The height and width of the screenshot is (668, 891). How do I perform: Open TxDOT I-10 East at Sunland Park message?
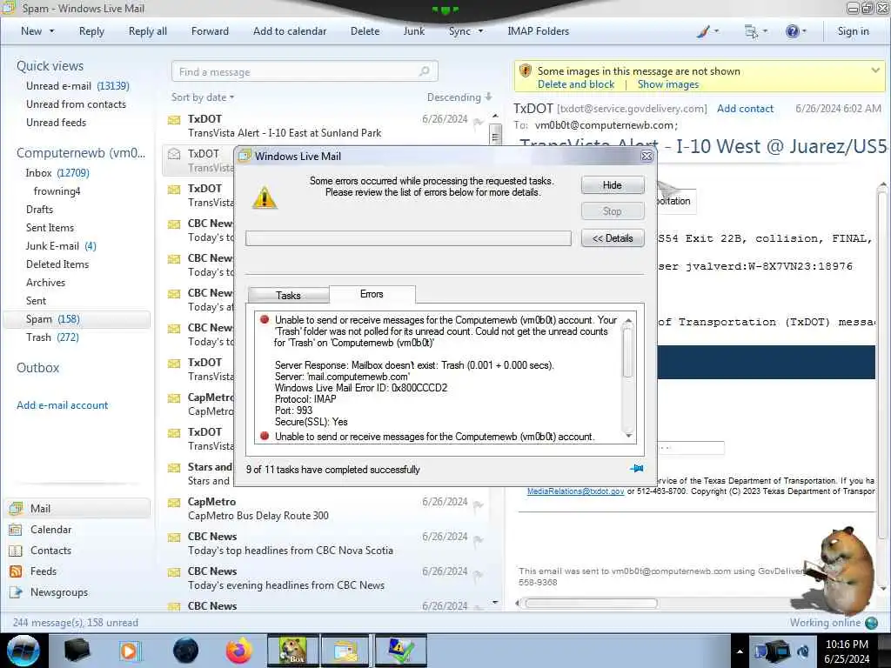click(x=324, y=125)
